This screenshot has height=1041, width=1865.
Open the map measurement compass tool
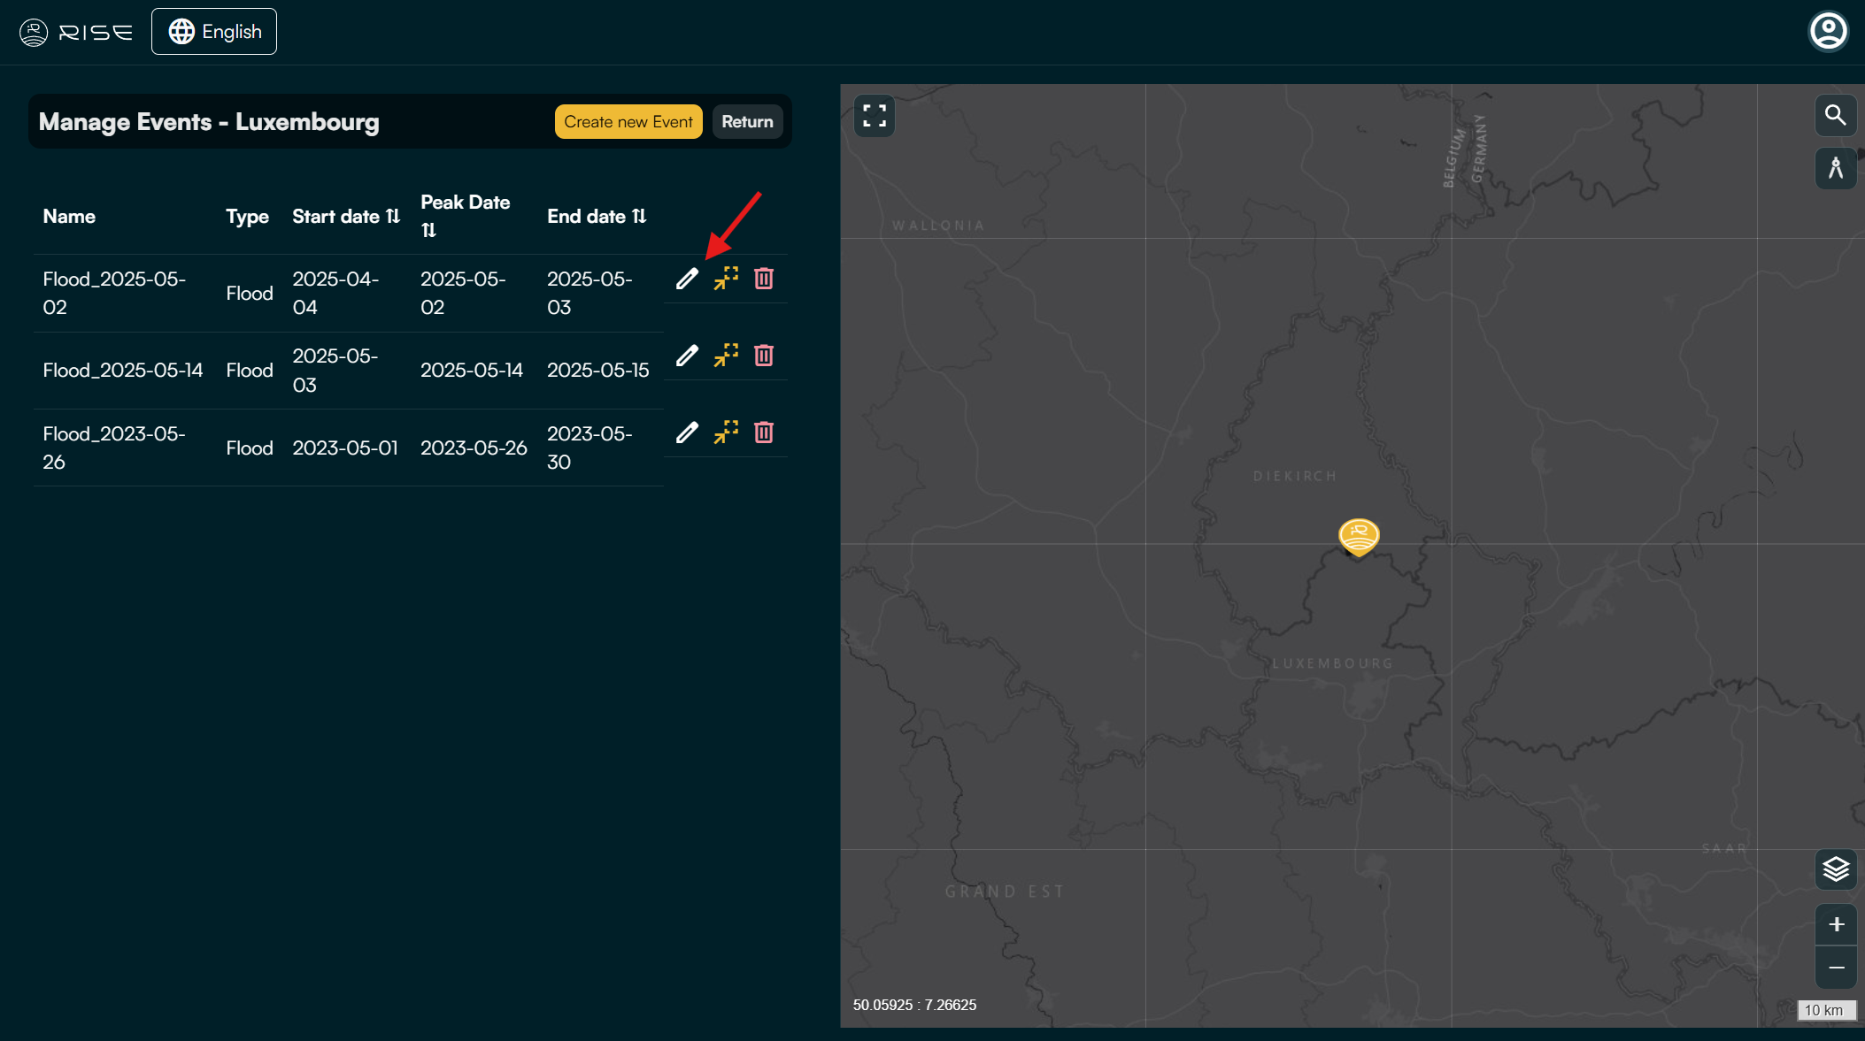pos(1836,167)
